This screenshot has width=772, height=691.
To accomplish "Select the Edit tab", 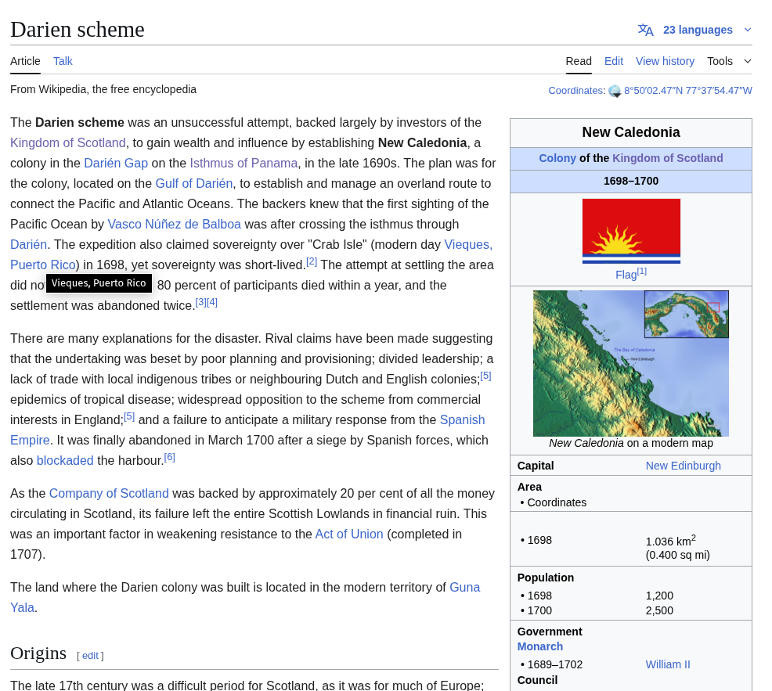I will pos(614,61).
